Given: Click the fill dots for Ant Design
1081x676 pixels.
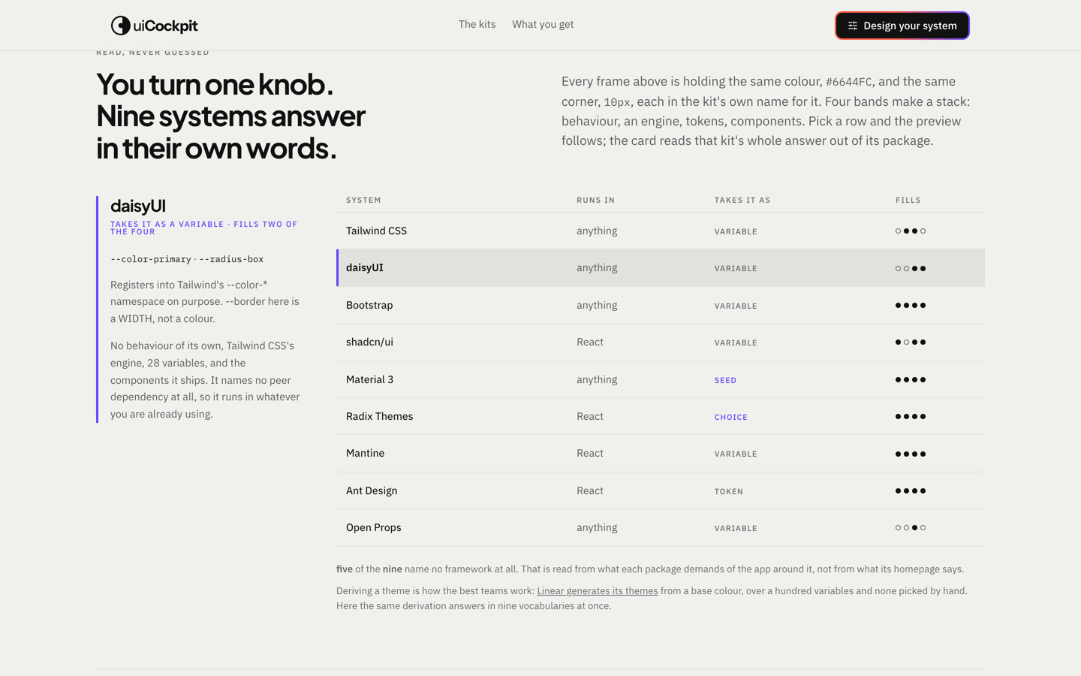Looking at the screenshot, I should 911,490.
